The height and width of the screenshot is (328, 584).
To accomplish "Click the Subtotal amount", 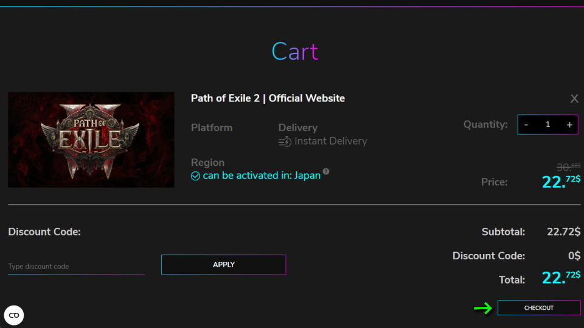I will tap(563, 232).
